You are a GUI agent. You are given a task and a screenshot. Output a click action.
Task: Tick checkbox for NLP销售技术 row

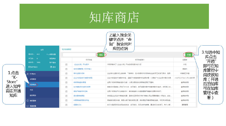[x=66, y=87]
